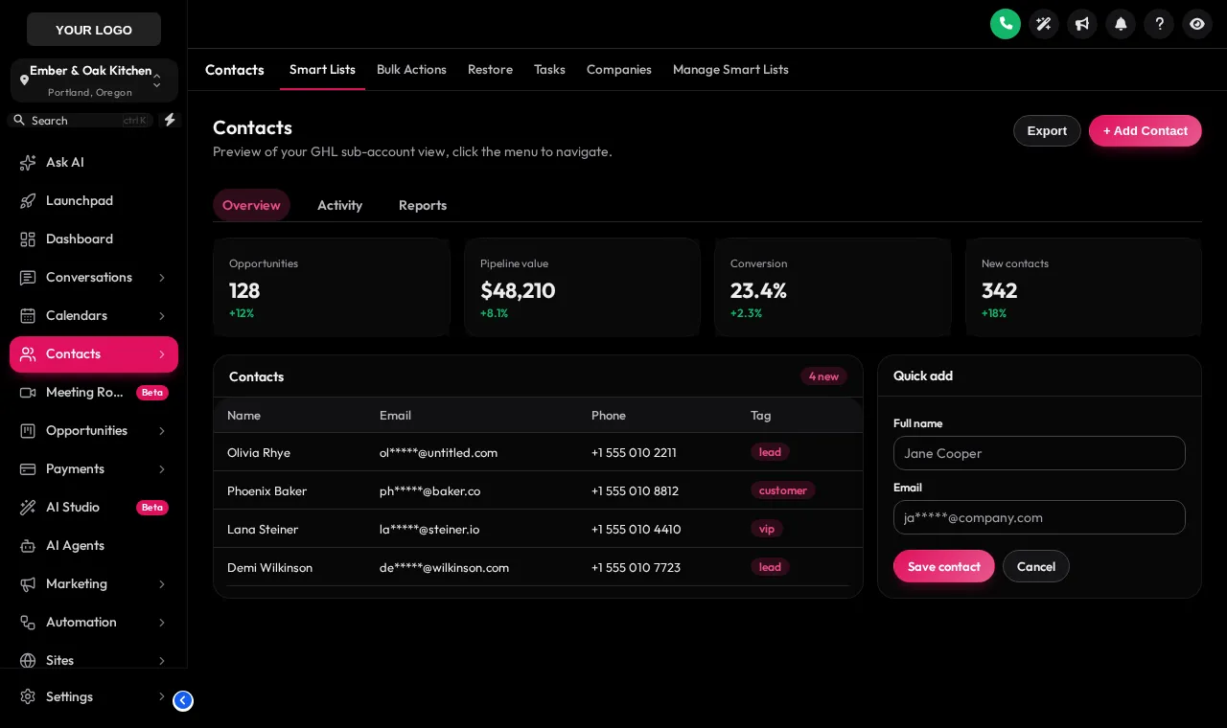Viewport: 1227px width, 728px height.
Task: Click the location pin icon
Action: pos(24,80)
